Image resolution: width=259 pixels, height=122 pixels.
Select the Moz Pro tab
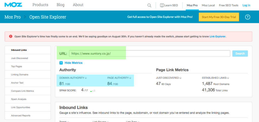(192, 5)
